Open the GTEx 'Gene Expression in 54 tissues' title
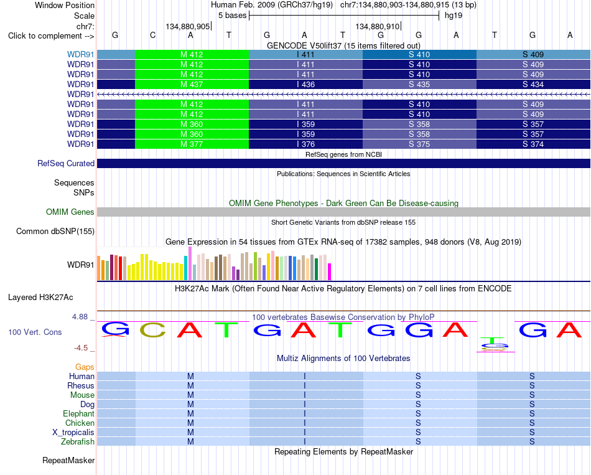This screenshot has width=591, height=475. 343,242
